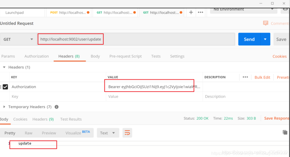290x157 pixels.
Task: Open the Text response format dropdown
Action: tap(108, 133)
